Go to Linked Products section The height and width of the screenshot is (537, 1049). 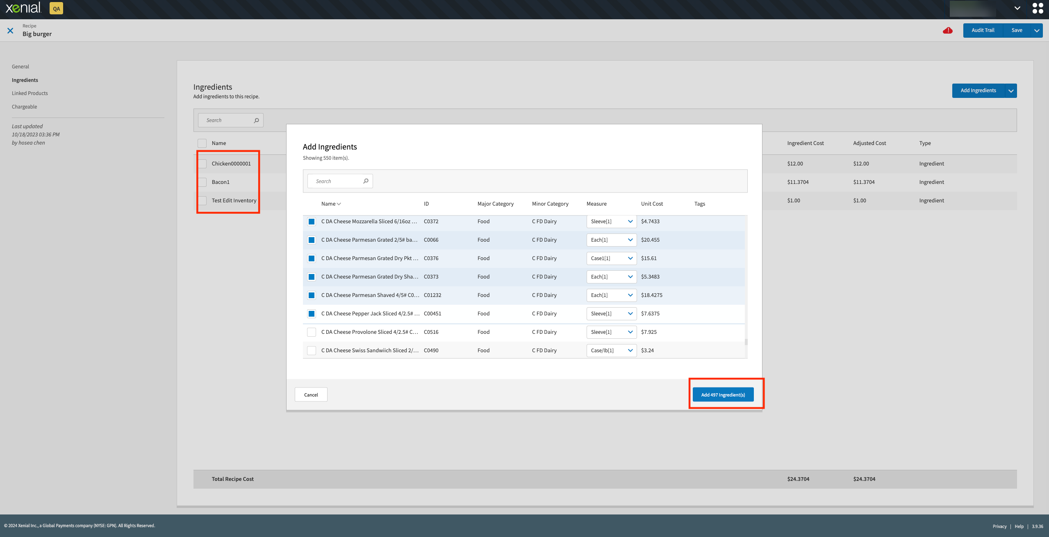coord(30,93)
